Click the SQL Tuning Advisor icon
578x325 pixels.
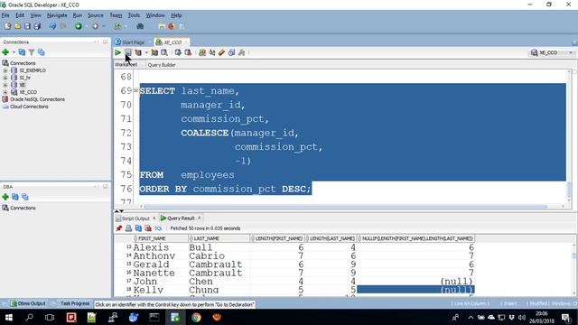click(164, 52)
